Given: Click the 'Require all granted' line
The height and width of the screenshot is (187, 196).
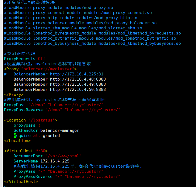Looking at the screenshot, I should click(x=37, y=136).
